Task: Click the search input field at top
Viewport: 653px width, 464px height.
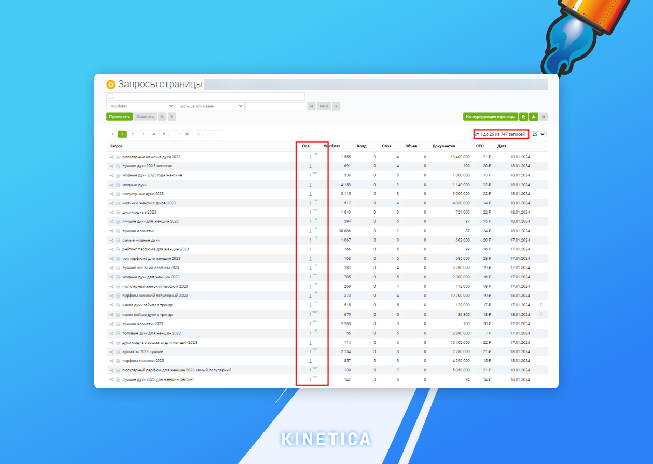Action: pyautogui.click(x=205, y=96)
